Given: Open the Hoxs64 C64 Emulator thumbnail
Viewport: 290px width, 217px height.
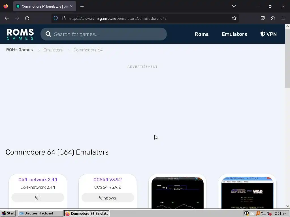Looking at the screenshot, I should pyautogui.click(x=248, y=193).
